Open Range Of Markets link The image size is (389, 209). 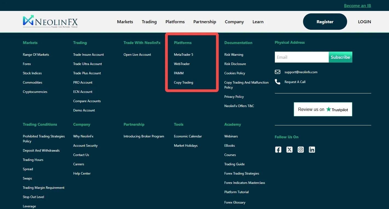[36, 55]
